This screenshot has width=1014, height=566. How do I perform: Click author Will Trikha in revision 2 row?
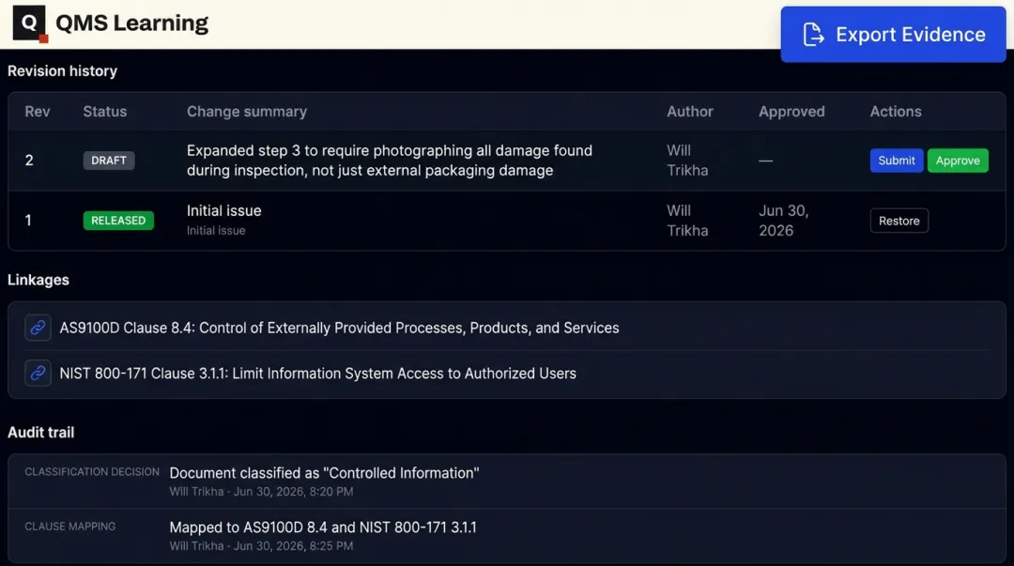687,161
